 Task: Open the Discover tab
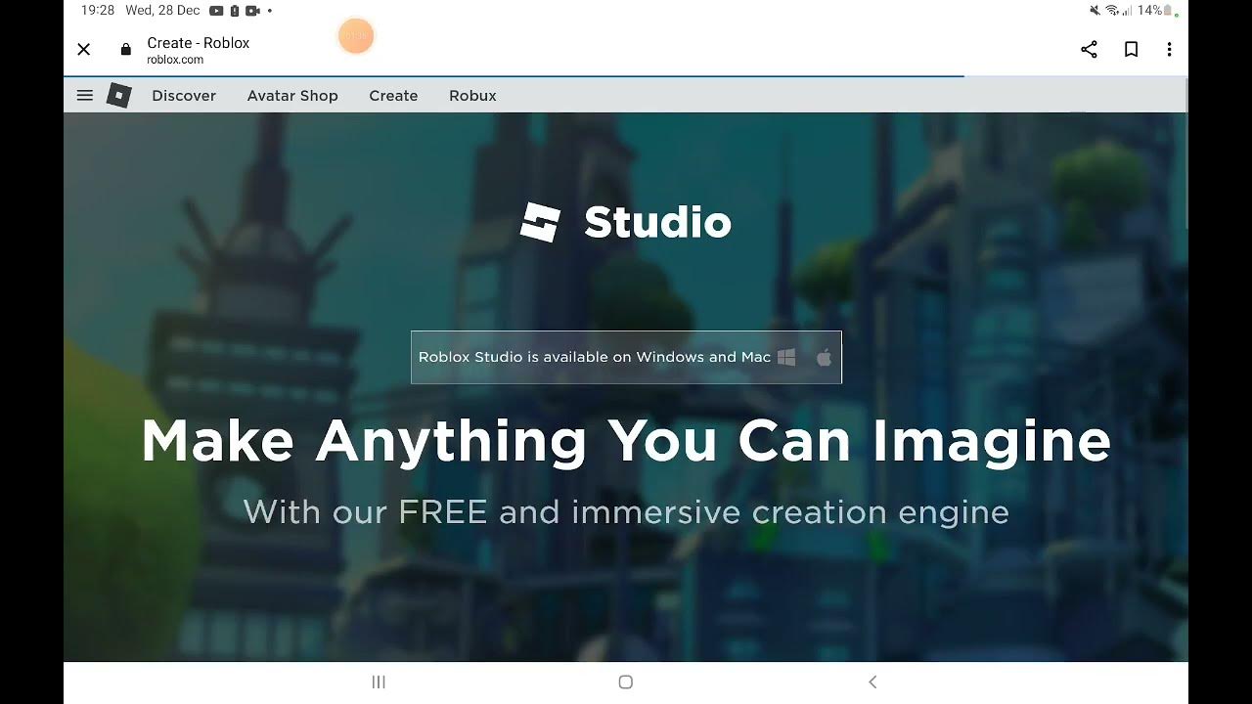(x=184, y=96)
